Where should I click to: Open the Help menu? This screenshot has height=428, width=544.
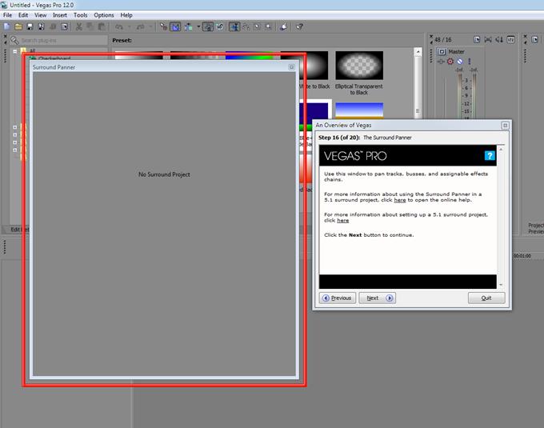click(x=126, y=15)
